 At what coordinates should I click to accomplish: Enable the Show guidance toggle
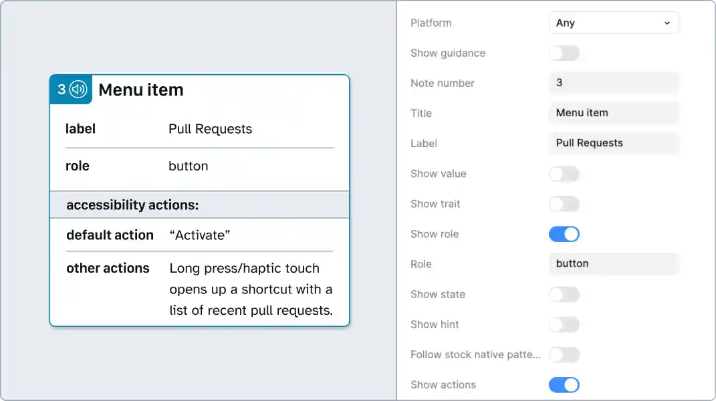point(564,53)
